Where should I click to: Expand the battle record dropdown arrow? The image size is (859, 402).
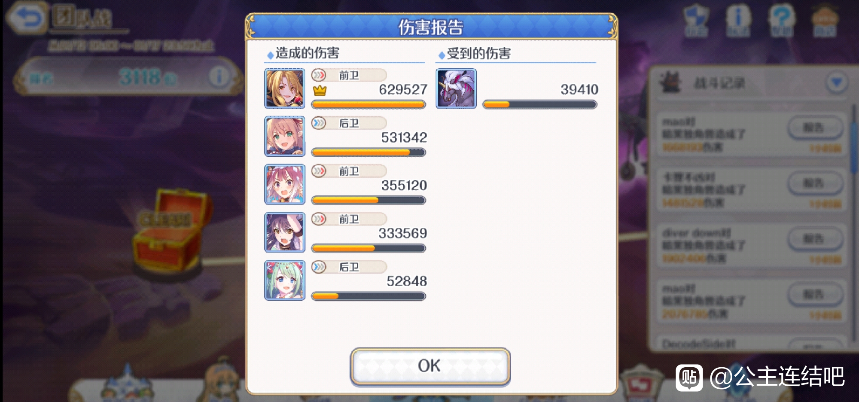click(x=836, y=82)
